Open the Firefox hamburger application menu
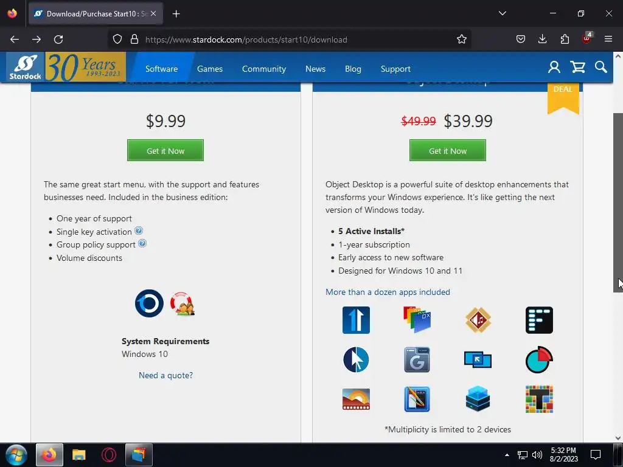The image size is (623, 467). (608, 40)
